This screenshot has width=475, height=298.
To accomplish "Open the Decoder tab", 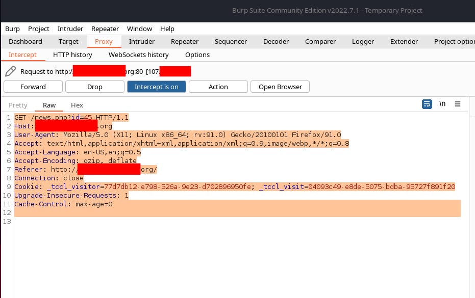I will coord(276,41).
